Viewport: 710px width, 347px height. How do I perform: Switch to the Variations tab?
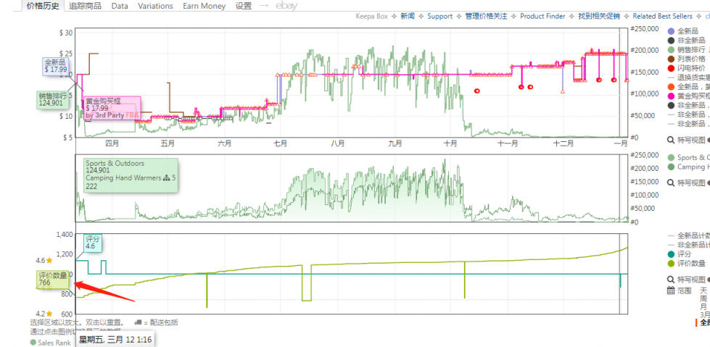click(x=155, y=6)
